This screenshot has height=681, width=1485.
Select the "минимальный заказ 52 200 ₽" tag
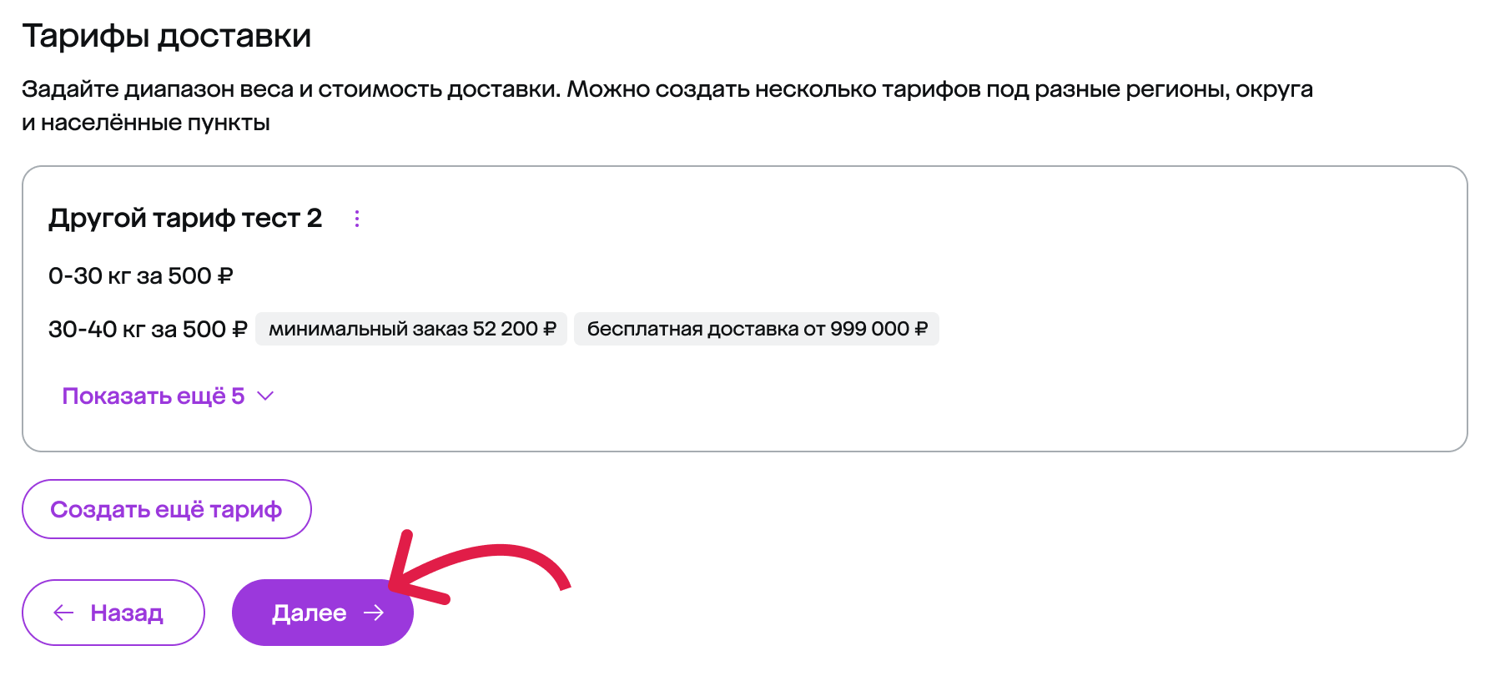tap(411, 329)
